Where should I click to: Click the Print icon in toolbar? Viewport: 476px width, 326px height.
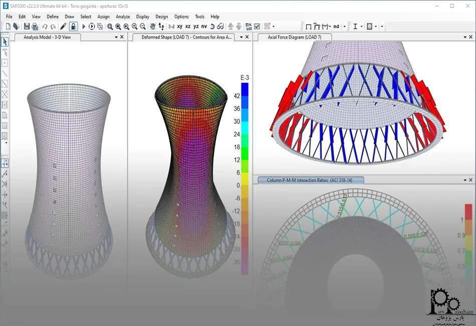tap(35, 26)
